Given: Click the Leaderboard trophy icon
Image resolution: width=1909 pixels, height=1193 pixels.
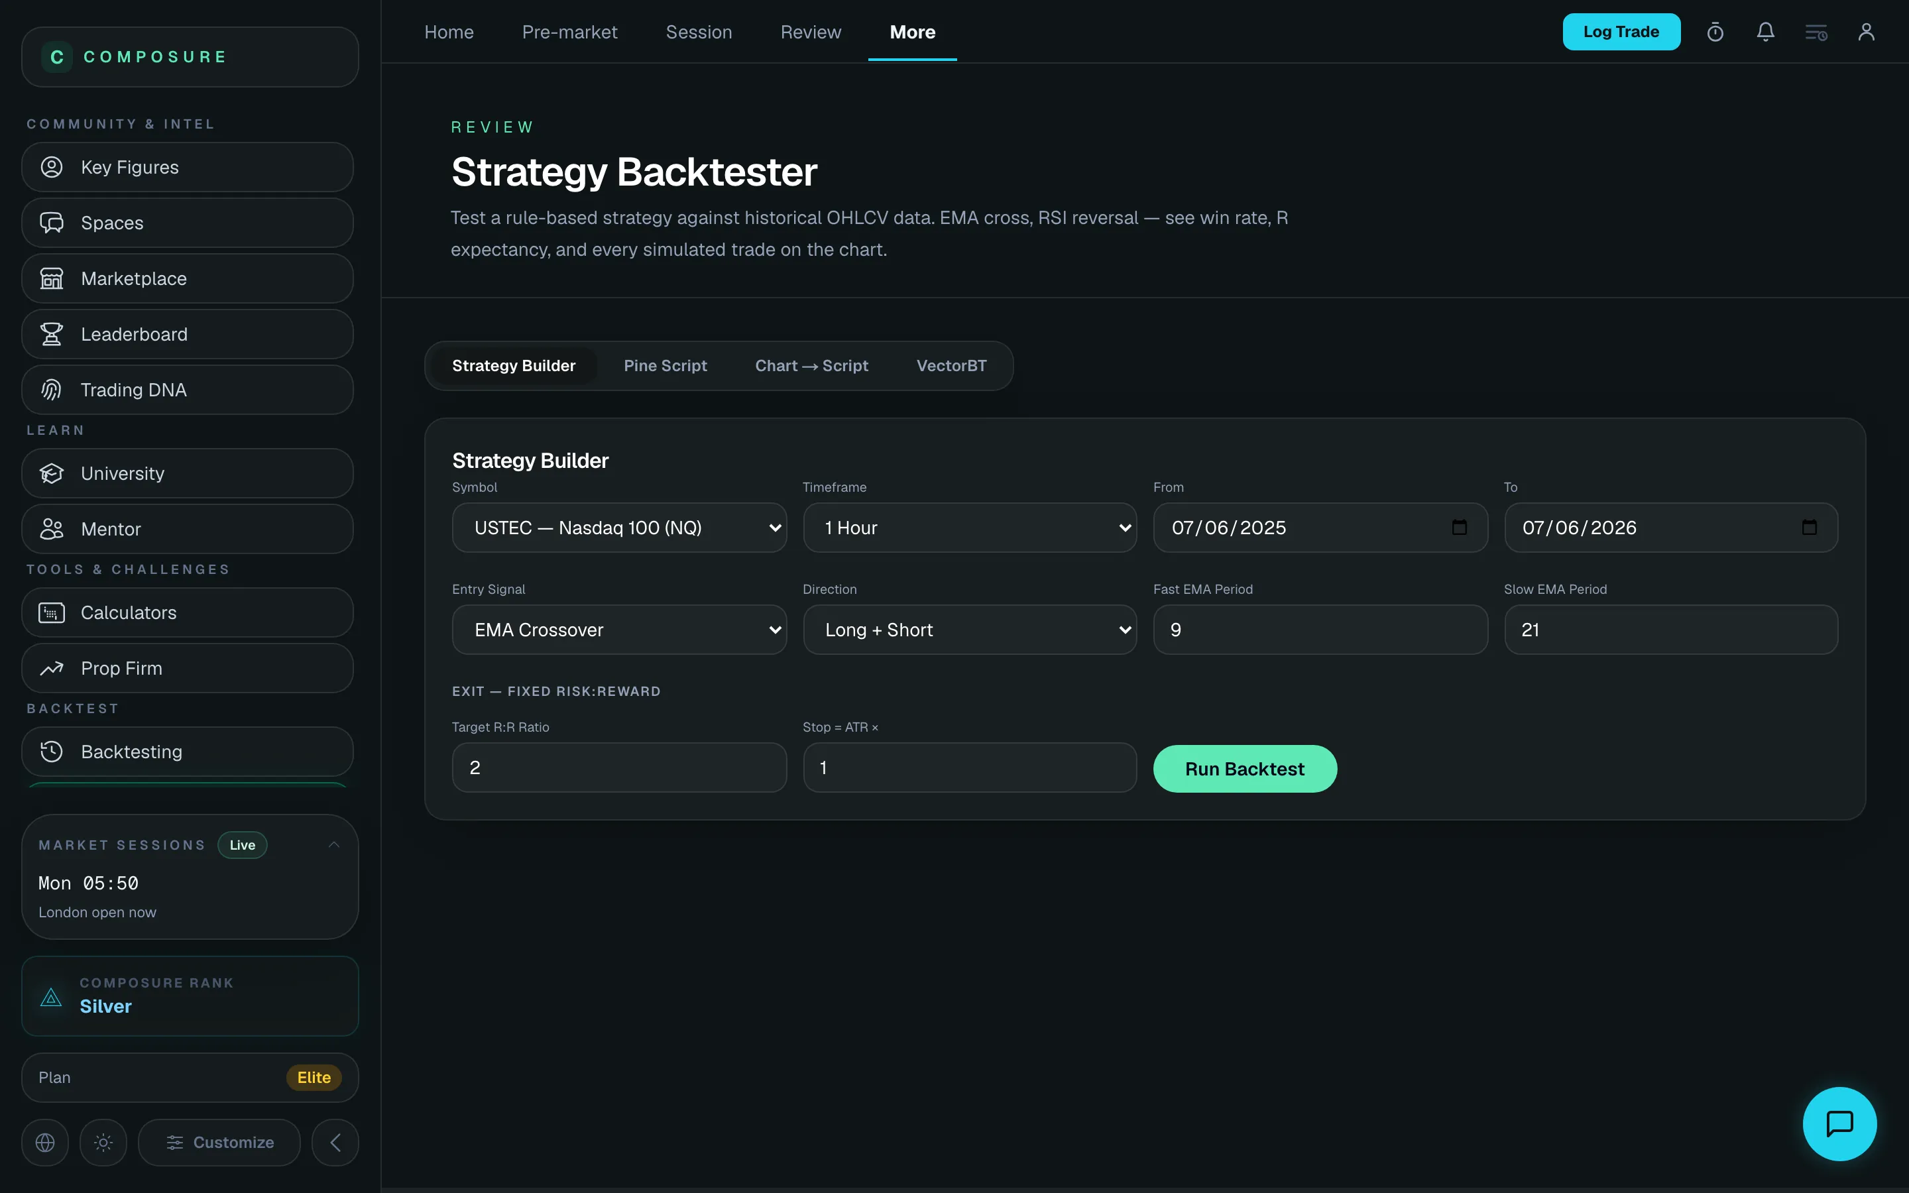Looking at the screenshot, I should (x=52, y=334).
